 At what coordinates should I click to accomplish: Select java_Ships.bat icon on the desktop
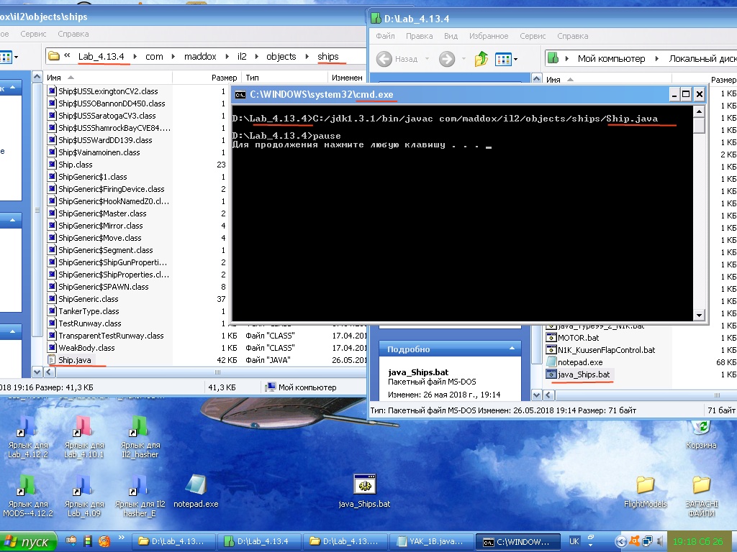click(x=365, y=486)
